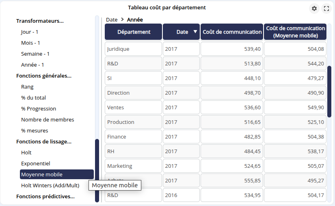Expand the table to fullscreen
Screen dimensions: 335x206
tap(326, 9)
